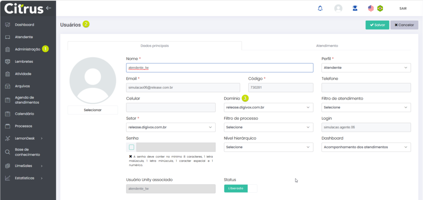The width and height of the screenshot is (423, 200).
Task: Select the Brazil flag language icon
Action: click(x=380, y=8)
